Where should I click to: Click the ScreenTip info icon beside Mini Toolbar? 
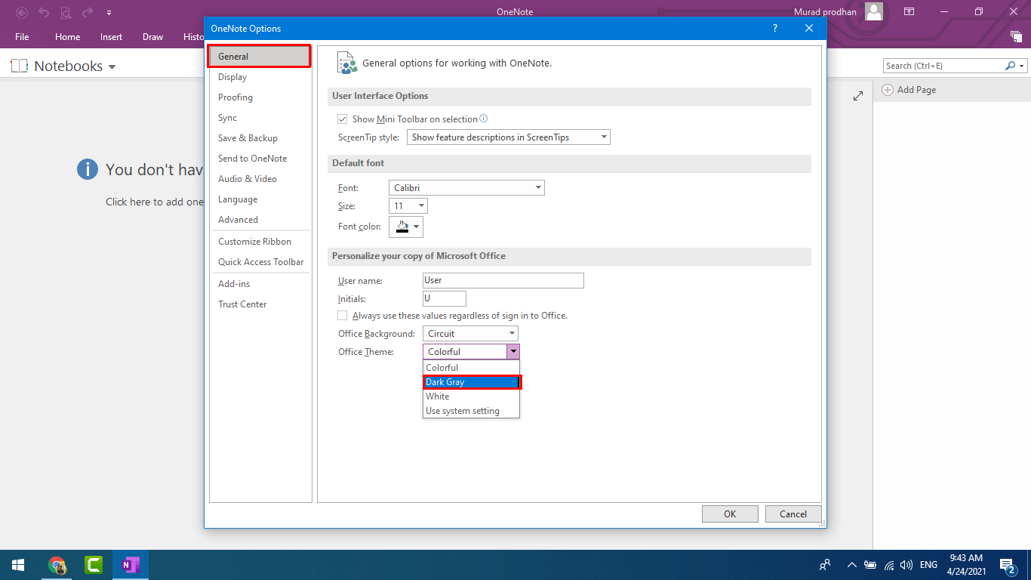click(x=484, y=119)
